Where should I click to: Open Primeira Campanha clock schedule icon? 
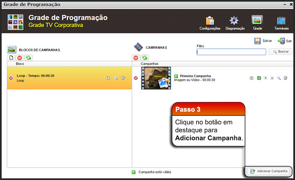pyautogui.click(x=252, y=78)
